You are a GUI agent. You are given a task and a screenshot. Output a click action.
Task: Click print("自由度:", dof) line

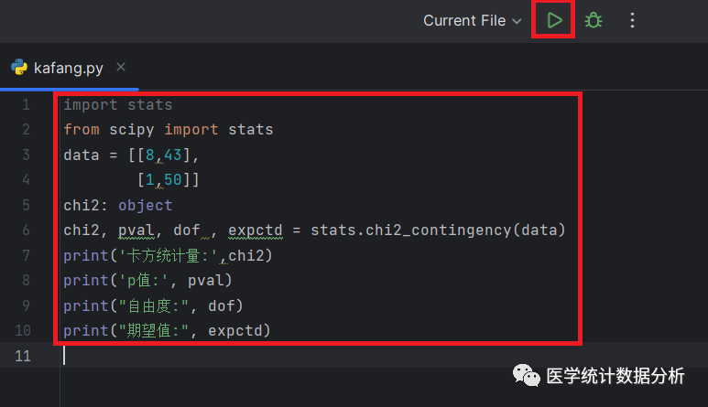tap(153, 306)
